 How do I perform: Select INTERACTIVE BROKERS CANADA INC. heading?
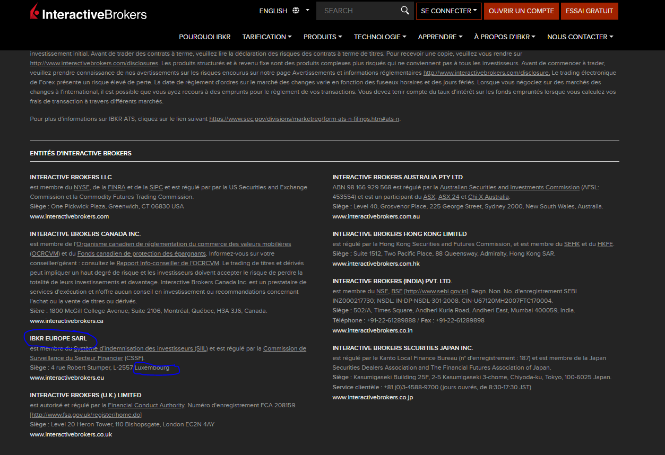pos(85,234)
